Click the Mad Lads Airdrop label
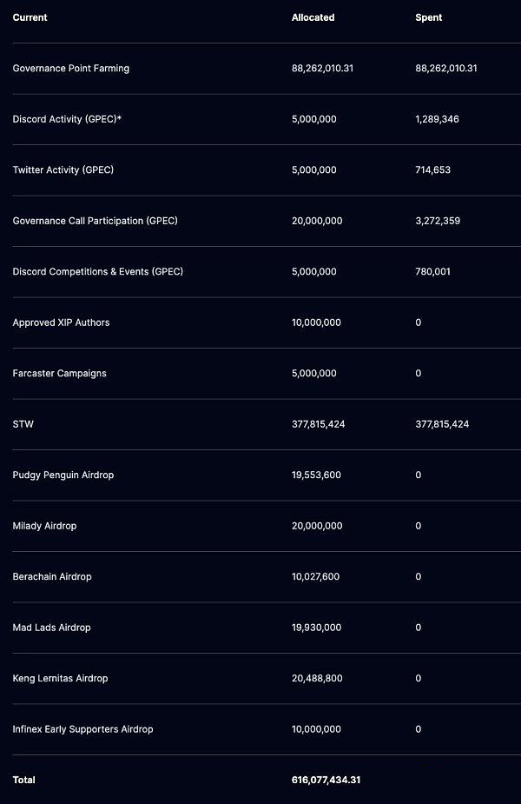The width and height of the screenshot is (521, 804). pos(52,627)
